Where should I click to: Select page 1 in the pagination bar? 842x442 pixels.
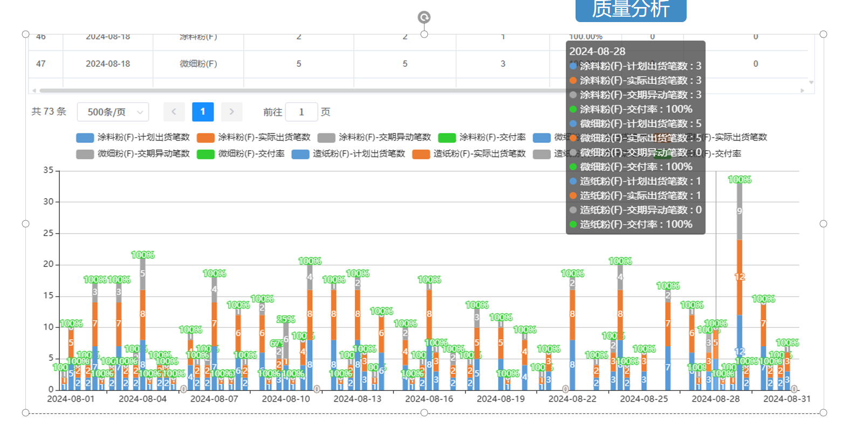click(x=203, y=111)
